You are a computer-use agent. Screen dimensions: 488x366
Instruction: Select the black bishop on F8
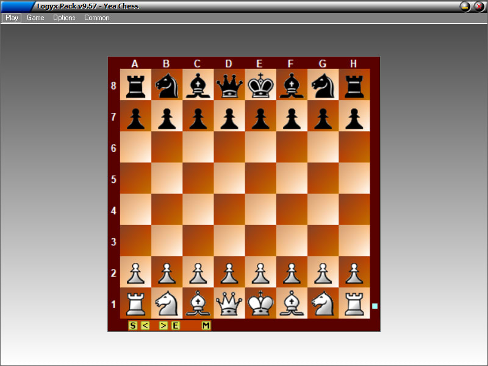[x=292, y=85]
